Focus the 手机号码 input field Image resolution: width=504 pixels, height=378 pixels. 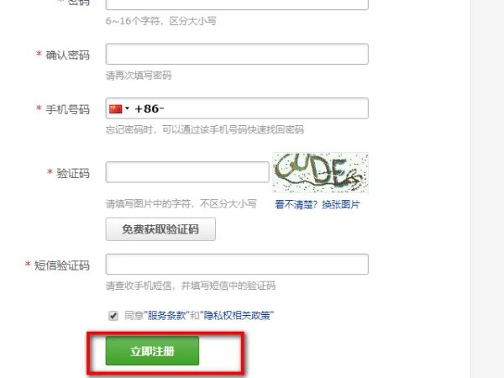tap(237, 108)
